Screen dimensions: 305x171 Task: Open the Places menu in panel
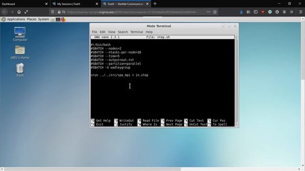[31, 19]
